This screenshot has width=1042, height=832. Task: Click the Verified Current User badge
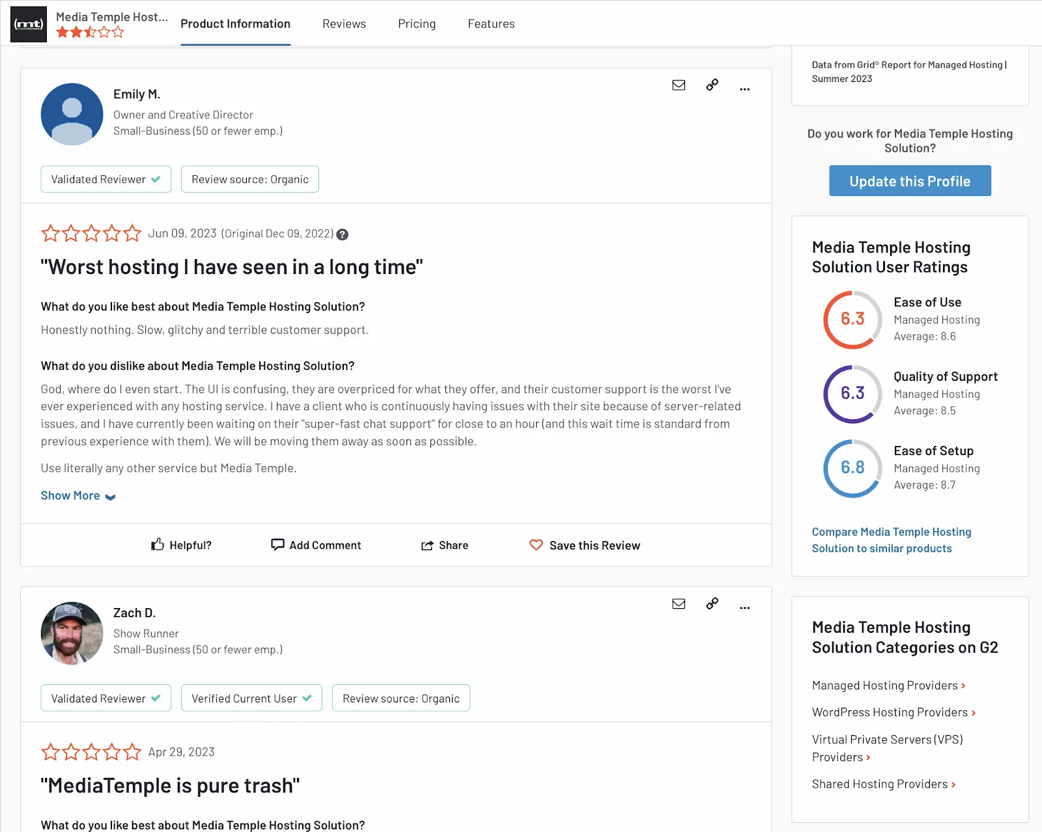(x=251, y=698)
